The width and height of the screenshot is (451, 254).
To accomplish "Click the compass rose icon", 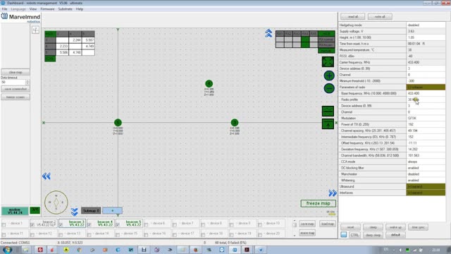I will coord(56,202).
